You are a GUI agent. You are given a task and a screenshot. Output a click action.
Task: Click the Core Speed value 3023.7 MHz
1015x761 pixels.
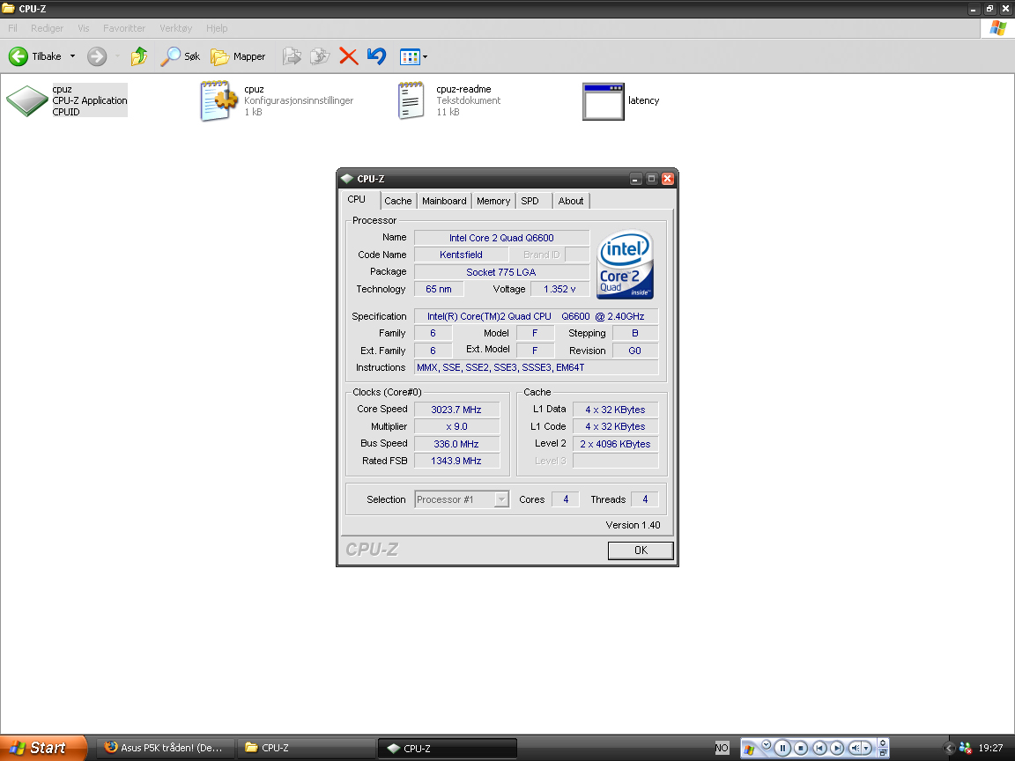456,410
